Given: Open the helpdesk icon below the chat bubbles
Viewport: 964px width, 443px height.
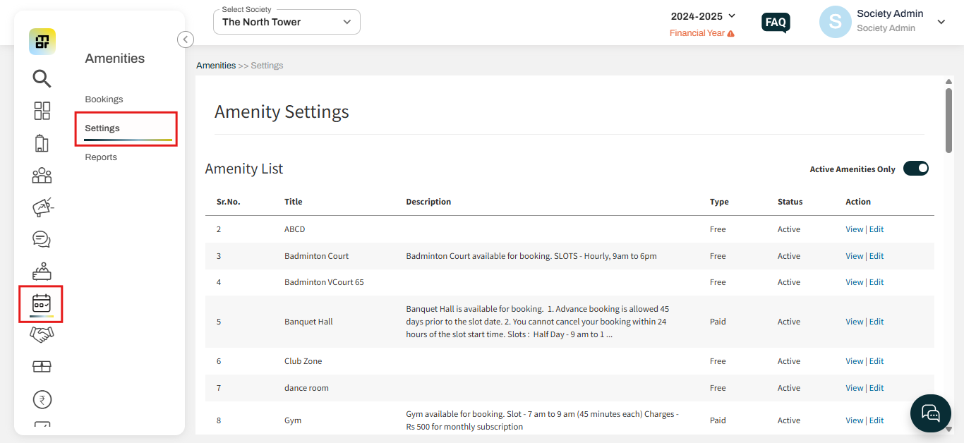Looking at the screenshot, I should pyautogui.click(x=42, y=272).
